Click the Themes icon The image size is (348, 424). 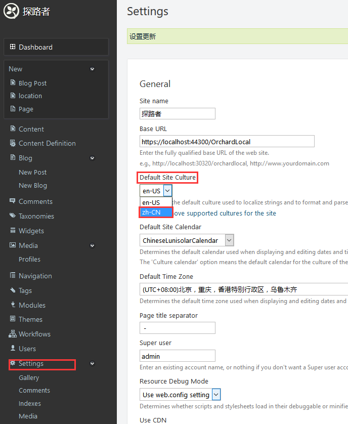13,319
